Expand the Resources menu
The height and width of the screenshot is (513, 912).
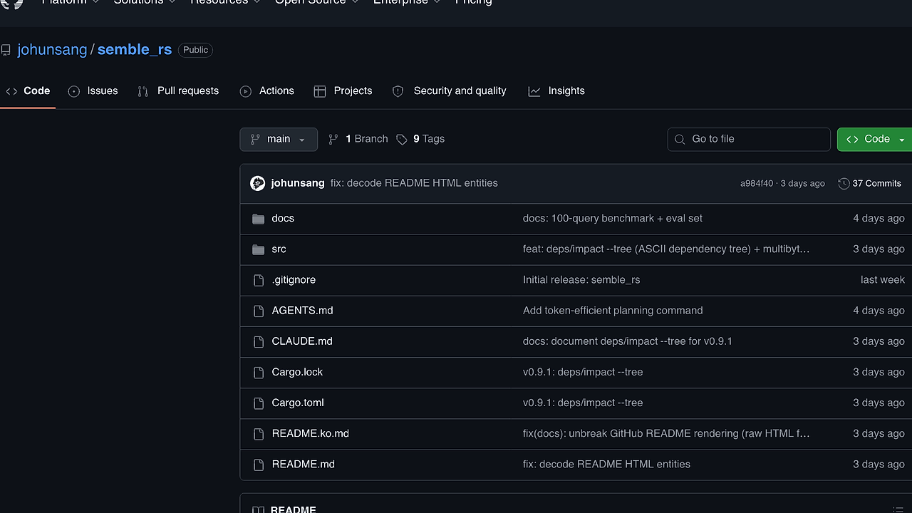226,2
